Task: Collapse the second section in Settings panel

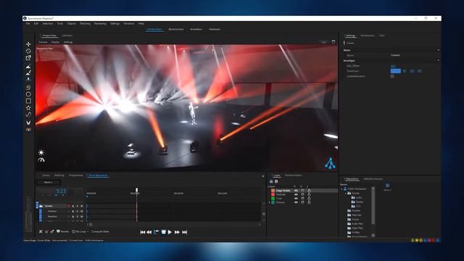Action: click(438, 61)
